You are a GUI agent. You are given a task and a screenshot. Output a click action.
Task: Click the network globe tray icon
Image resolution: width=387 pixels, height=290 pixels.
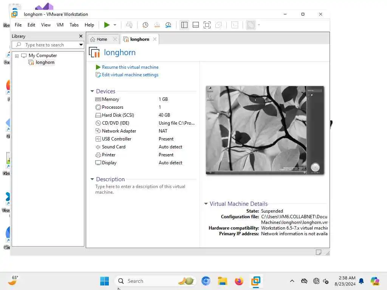[316, 281]
